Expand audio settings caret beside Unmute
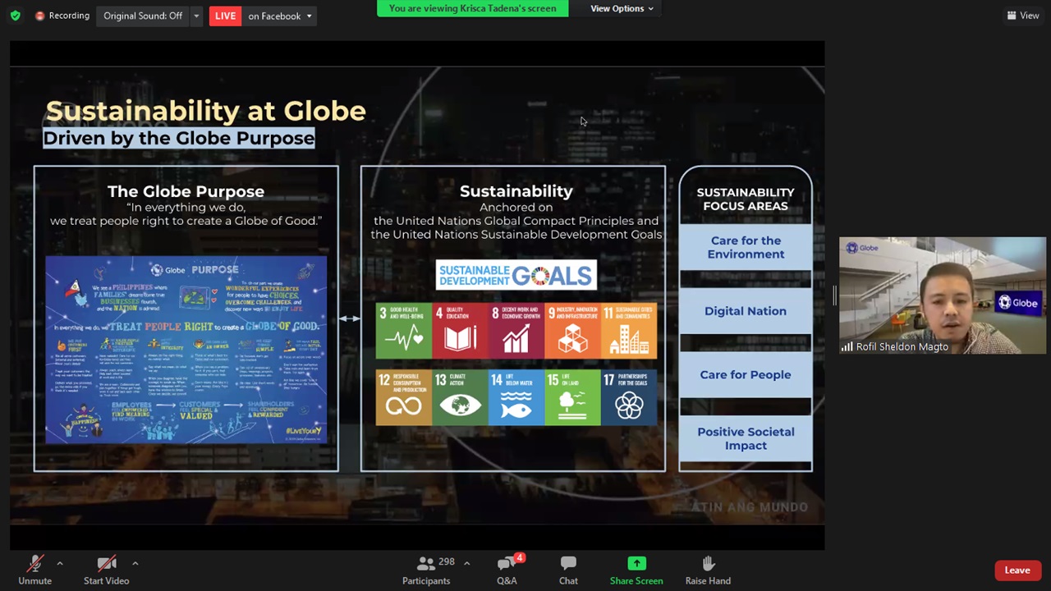Image resolution: width=1051 pixels, height=591 pixels. [x=59, y=563]
